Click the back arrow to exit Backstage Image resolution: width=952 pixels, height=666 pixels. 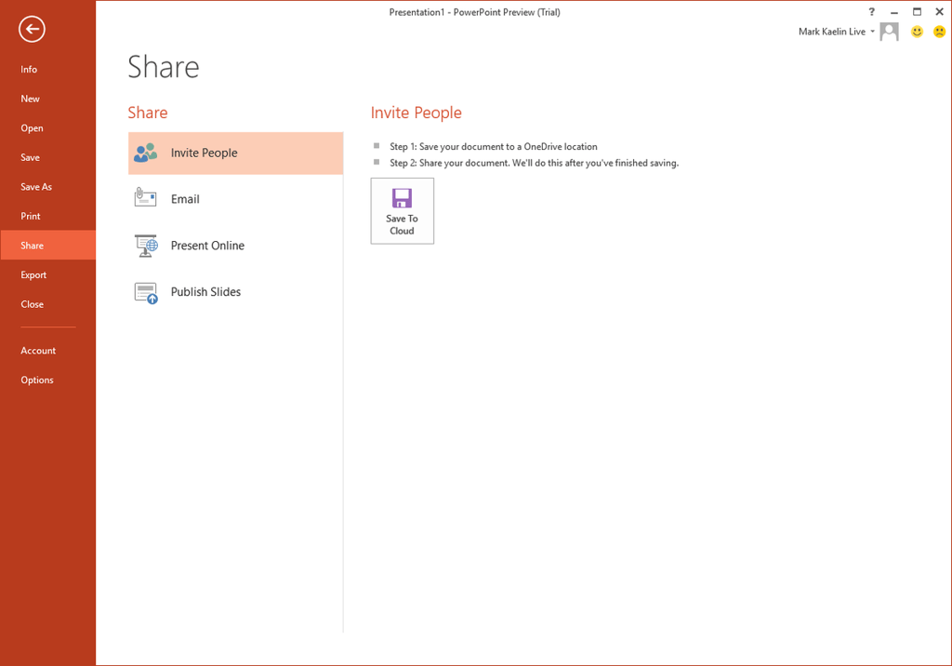coord(32,29)
